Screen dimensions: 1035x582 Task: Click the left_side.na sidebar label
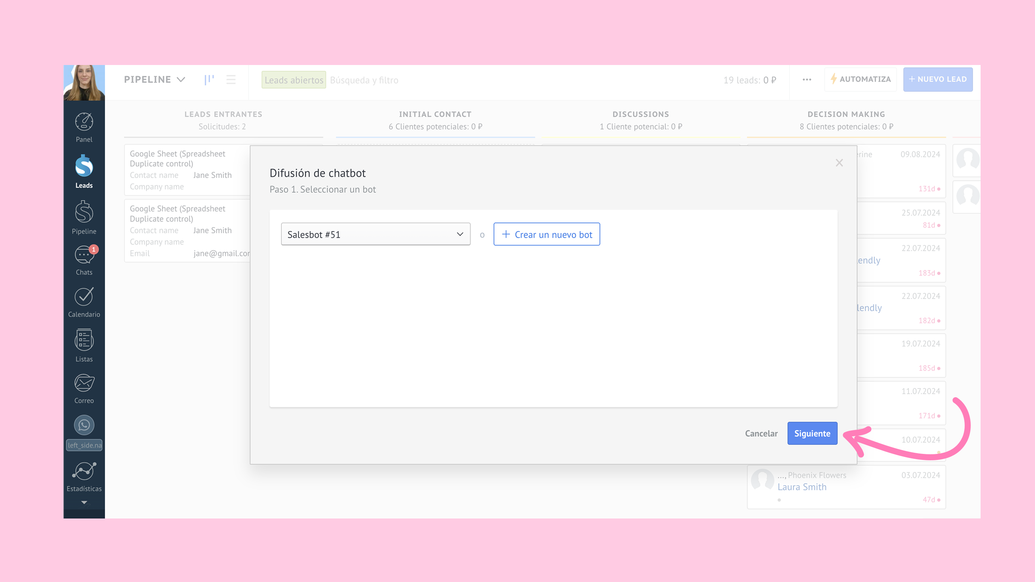coord(84,445)
